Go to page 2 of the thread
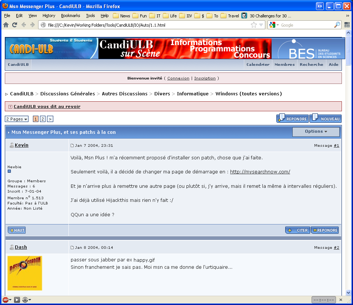 (43, 119)
